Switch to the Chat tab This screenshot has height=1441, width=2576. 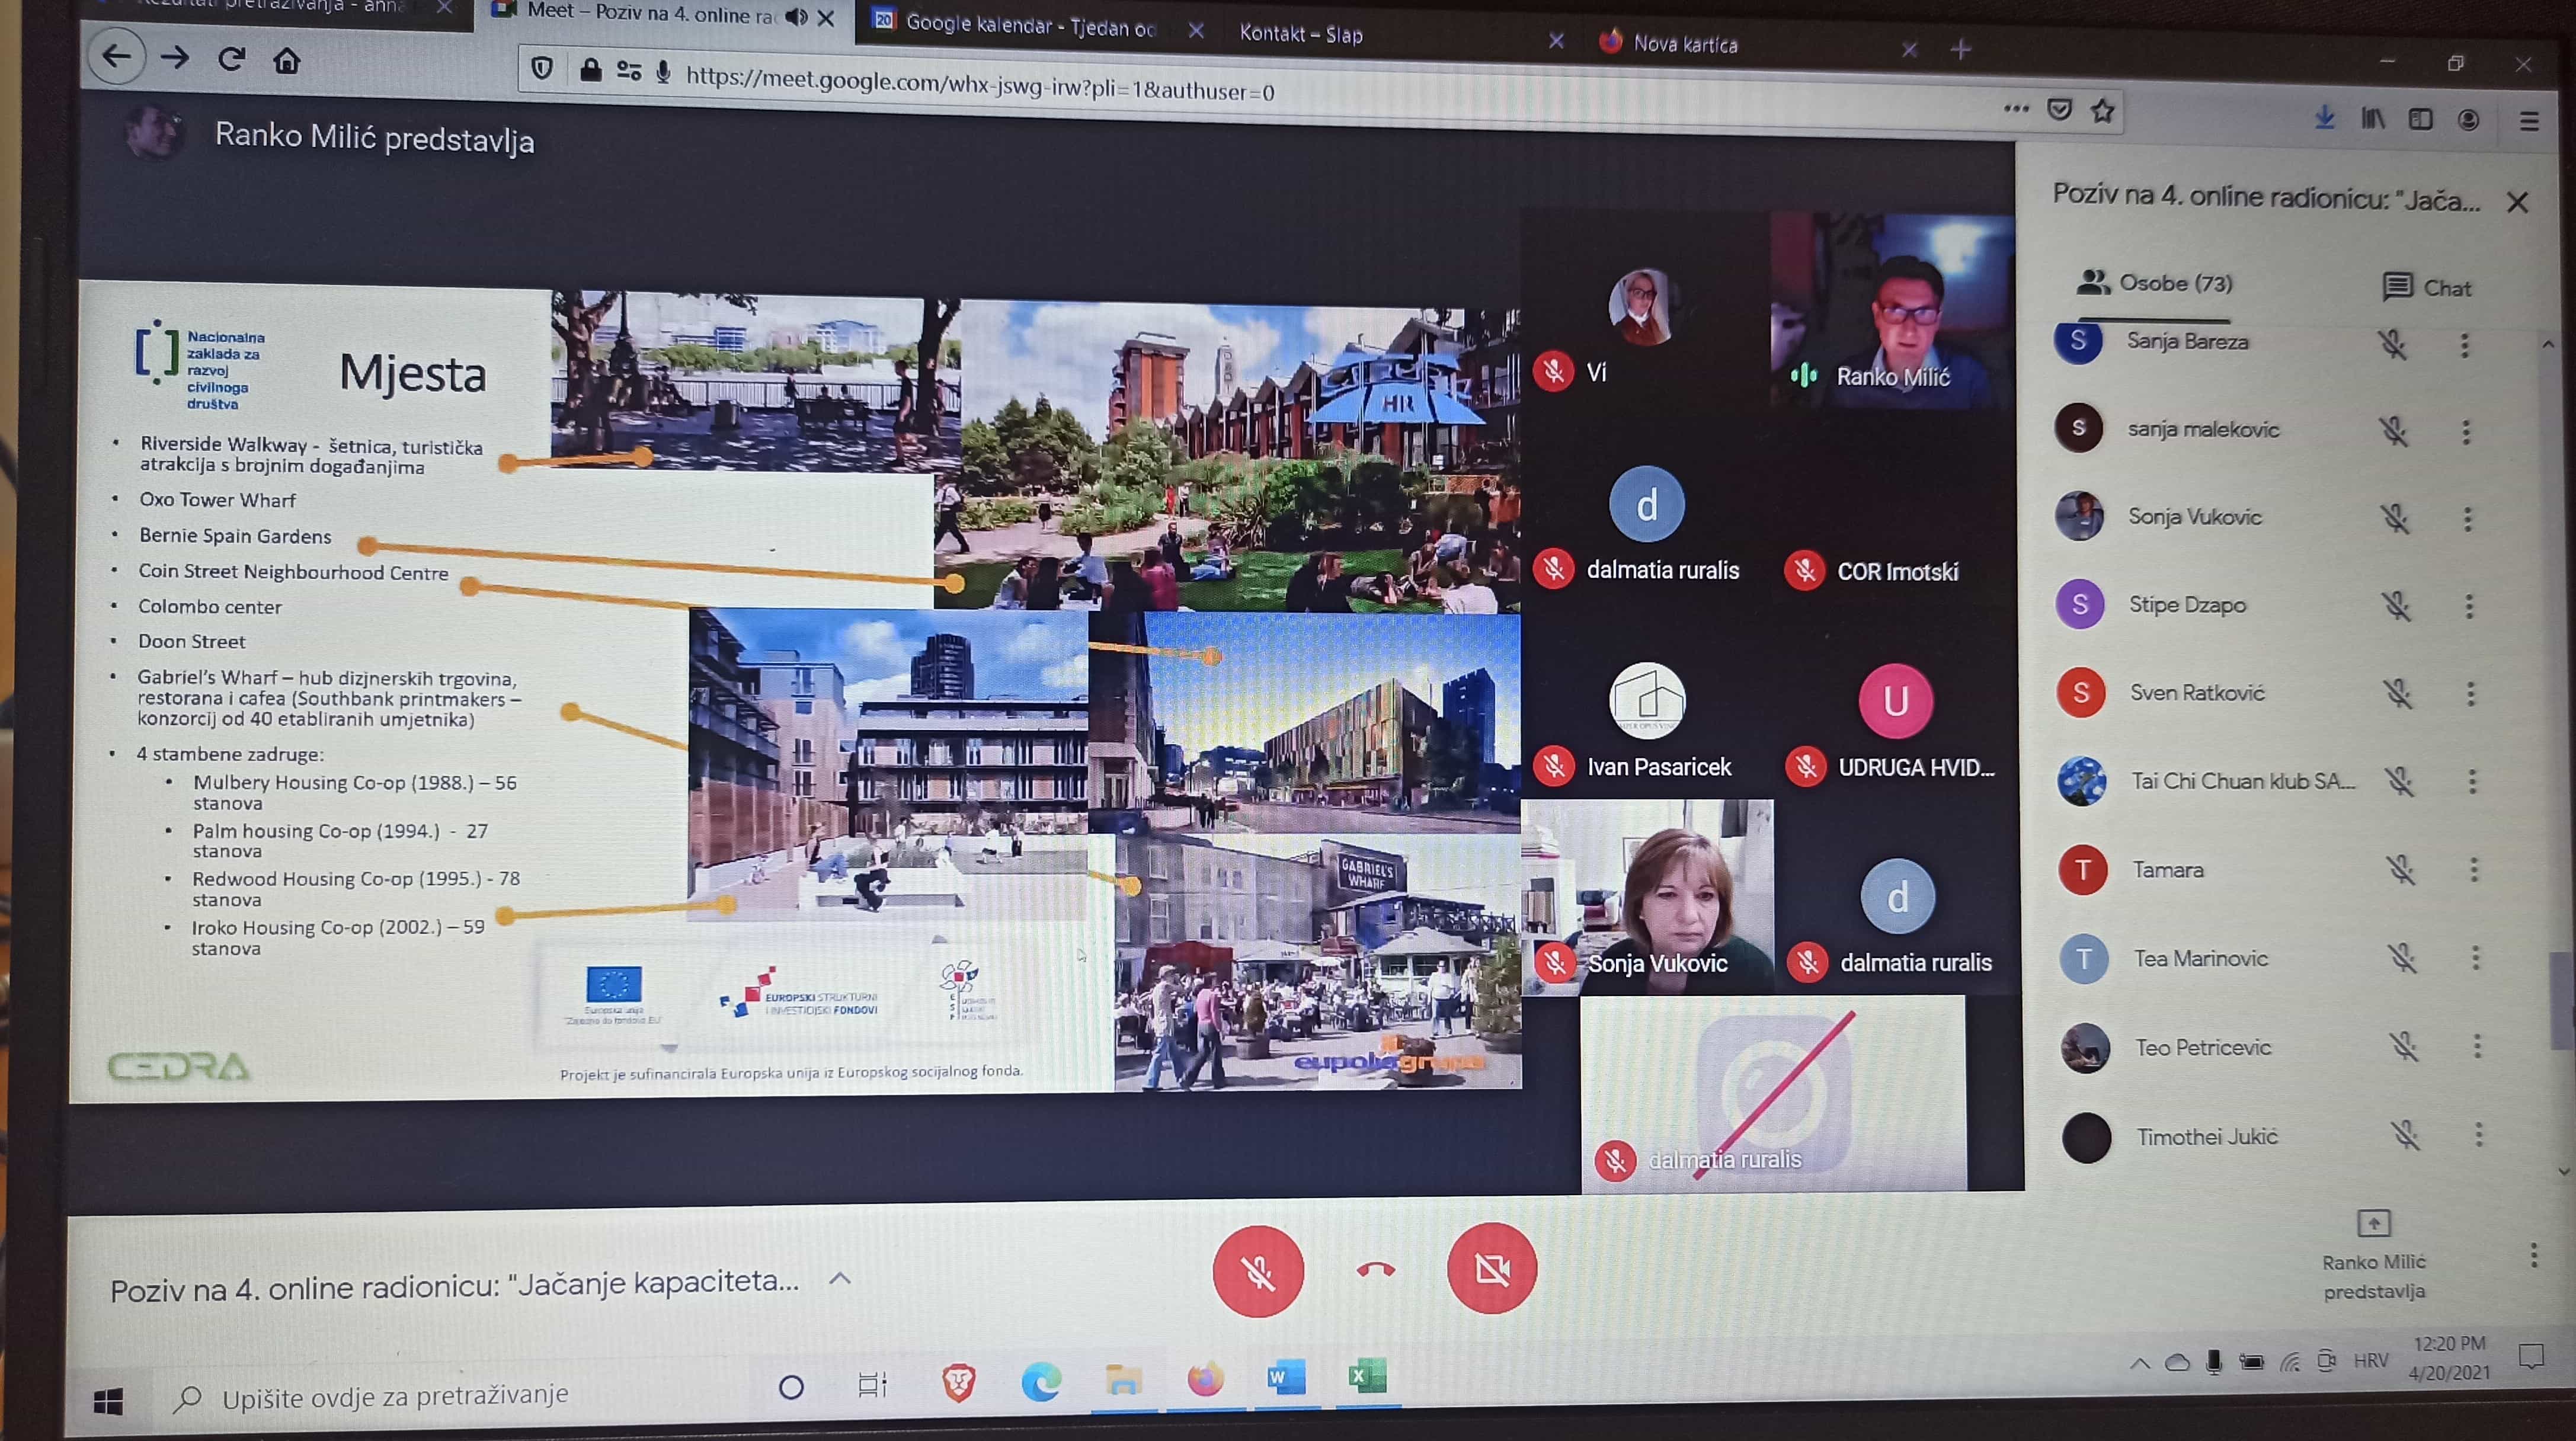[2426, 288]
